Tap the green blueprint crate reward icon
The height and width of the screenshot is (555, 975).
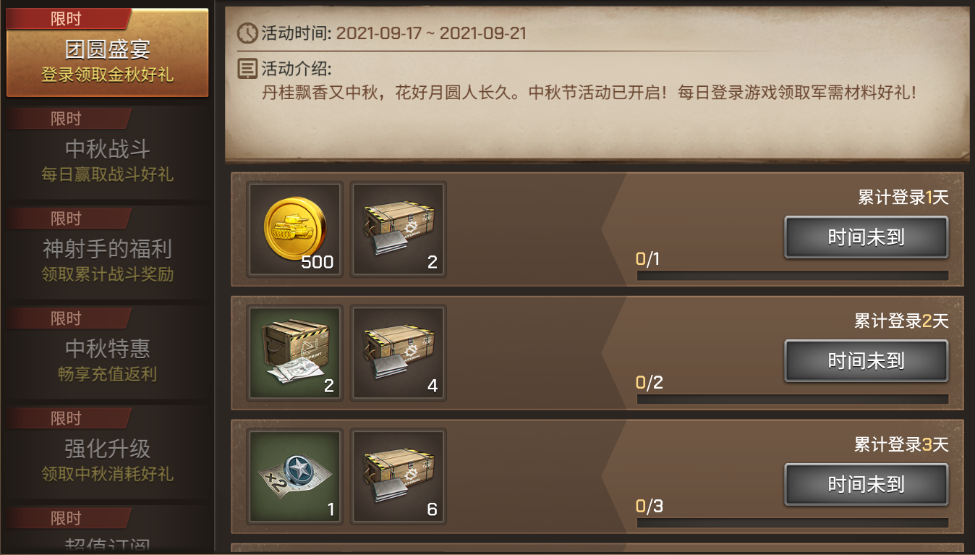click(x=294, y=353)
